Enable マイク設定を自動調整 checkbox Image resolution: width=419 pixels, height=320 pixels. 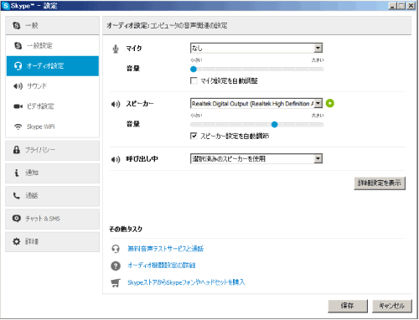pos(194,80)
